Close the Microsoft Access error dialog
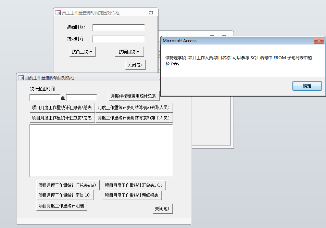326x228 pixels. pyautogui.click(x=319, y=40)
